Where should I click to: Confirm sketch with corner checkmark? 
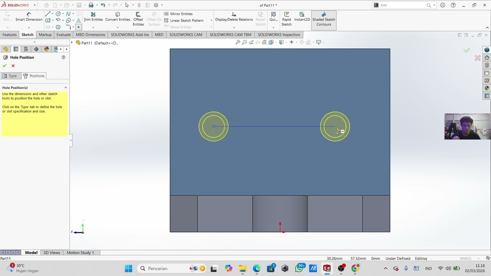[x=466, y=50]
